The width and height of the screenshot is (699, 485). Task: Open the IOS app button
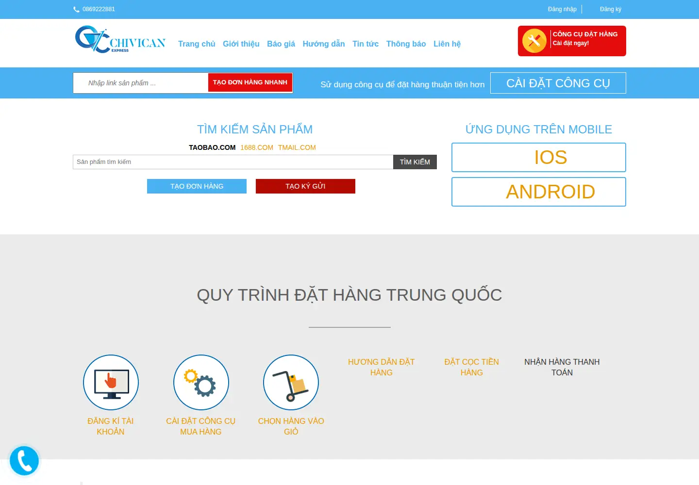(x=539, y=157)
